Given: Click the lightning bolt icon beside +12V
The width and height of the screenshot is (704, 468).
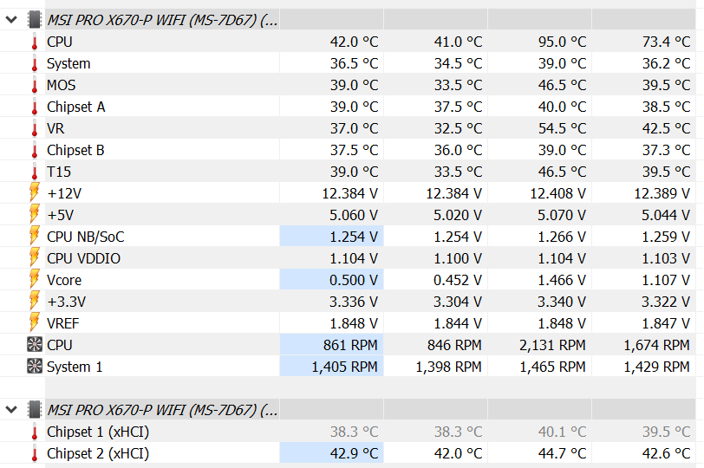Looking at the screenshot, I should tap(35, 193).
